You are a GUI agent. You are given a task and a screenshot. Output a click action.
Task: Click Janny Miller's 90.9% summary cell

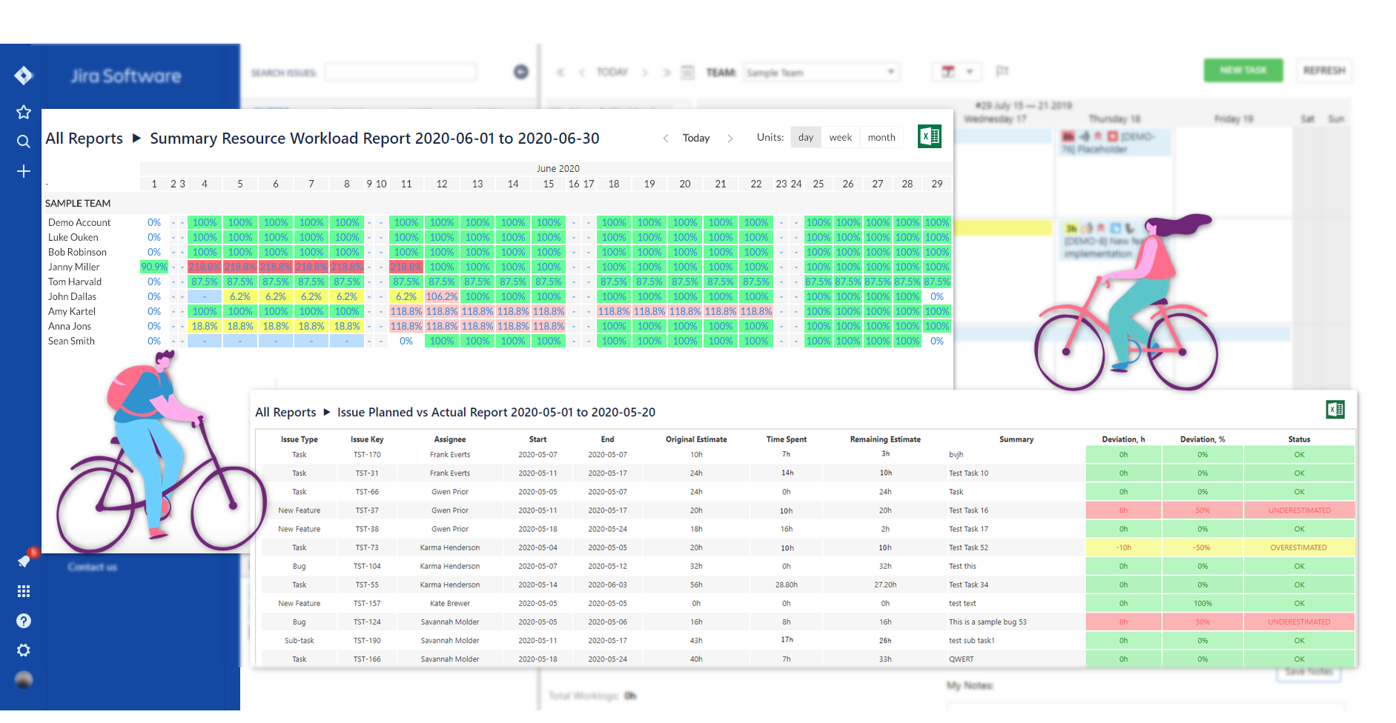[154, 267]
